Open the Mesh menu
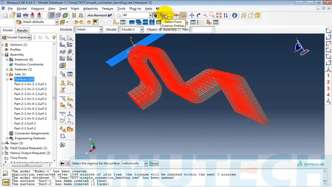This screenshot has width=332, height=187. pos(75,8)
